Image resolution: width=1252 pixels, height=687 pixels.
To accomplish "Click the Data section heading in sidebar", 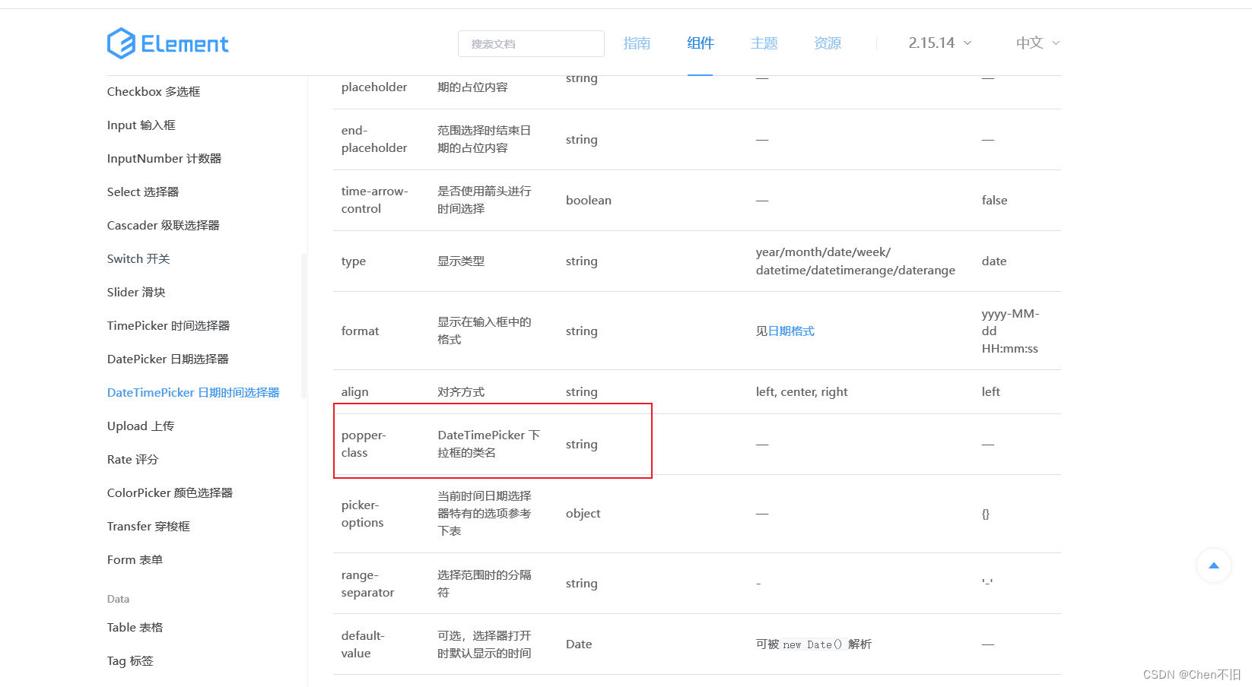I will click(118, 599).
